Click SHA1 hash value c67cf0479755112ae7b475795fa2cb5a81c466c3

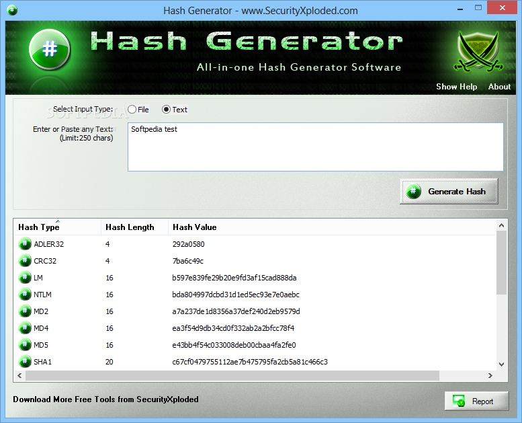pos(250,362)
